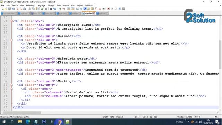The image size is (222, 125).
Task: Close the index.html tab with its X
Action: [x=94, y=14]
